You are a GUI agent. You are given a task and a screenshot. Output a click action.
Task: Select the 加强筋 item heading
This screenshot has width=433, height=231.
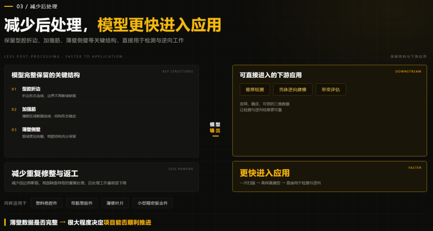(29, 109)
